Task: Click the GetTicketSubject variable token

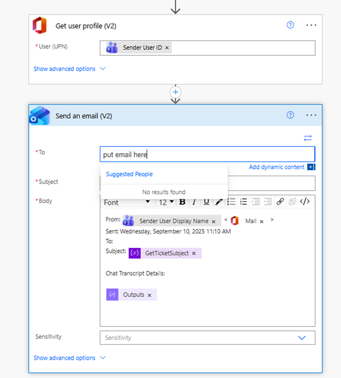Action: [x=165, y=253]
